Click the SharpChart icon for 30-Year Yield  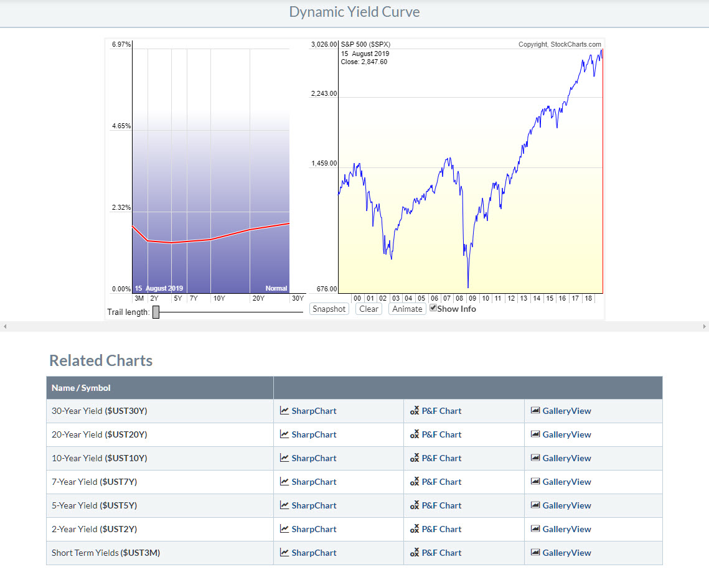[x=284, y=411]
